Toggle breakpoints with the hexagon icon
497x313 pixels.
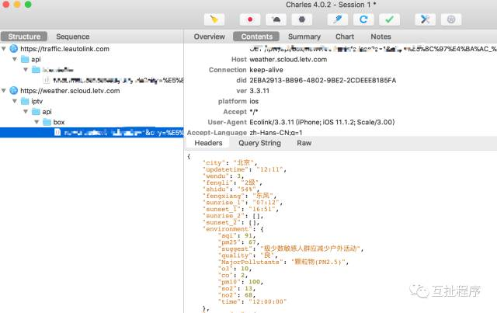pyautogui.click(x=302, y=19)
